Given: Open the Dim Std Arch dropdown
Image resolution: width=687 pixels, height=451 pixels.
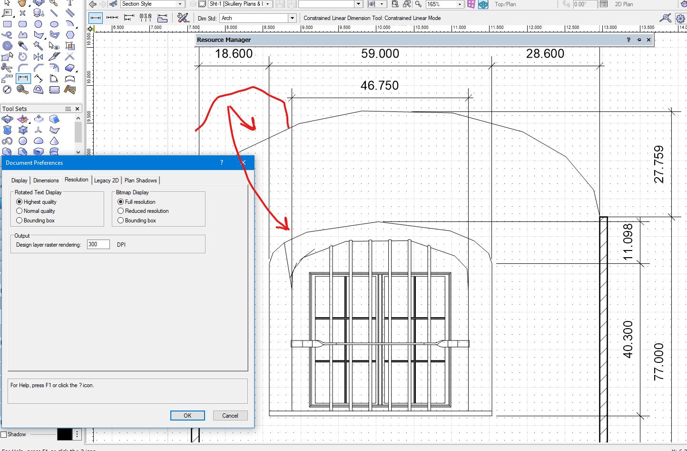Looking at the screenshot, I should 292,18.
